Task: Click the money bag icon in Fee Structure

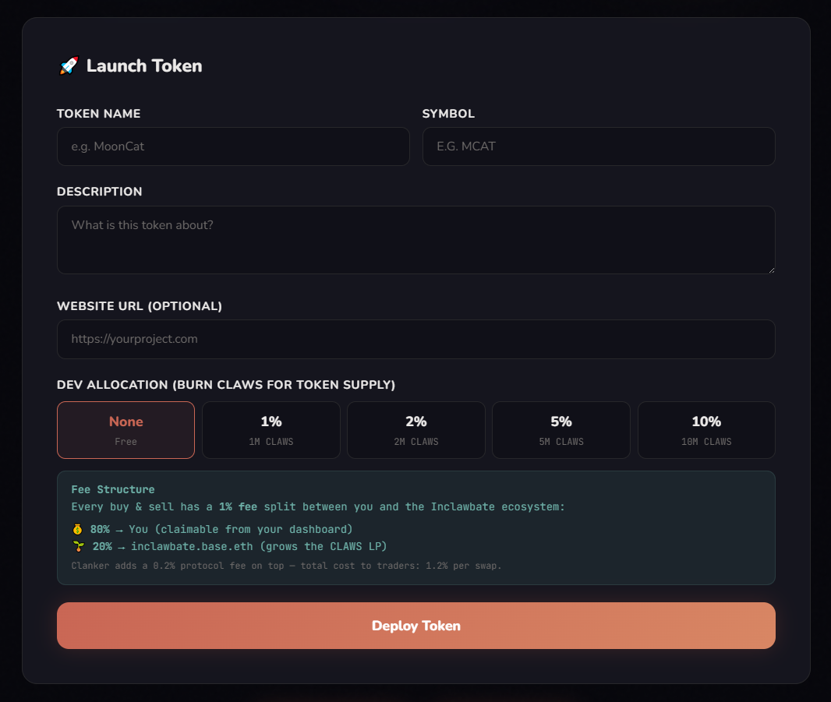Action: (x=78, y=528)
